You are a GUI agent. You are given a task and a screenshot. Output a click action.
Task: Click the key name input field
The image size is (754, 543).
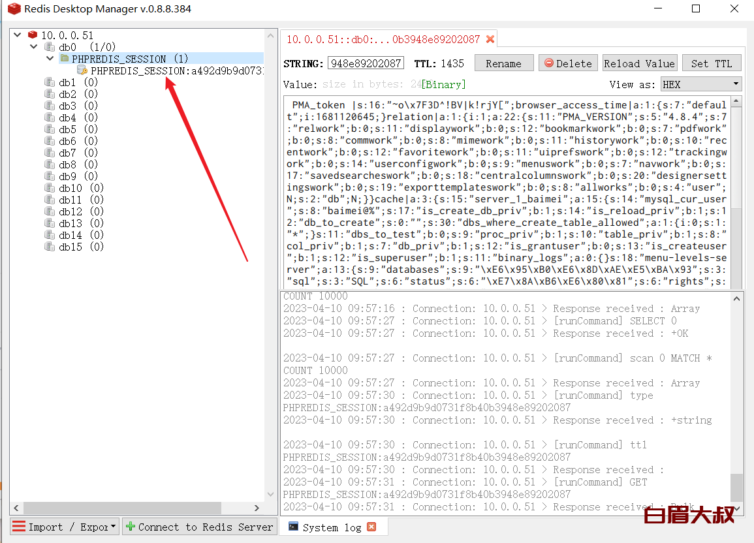(x=366, y=63)
